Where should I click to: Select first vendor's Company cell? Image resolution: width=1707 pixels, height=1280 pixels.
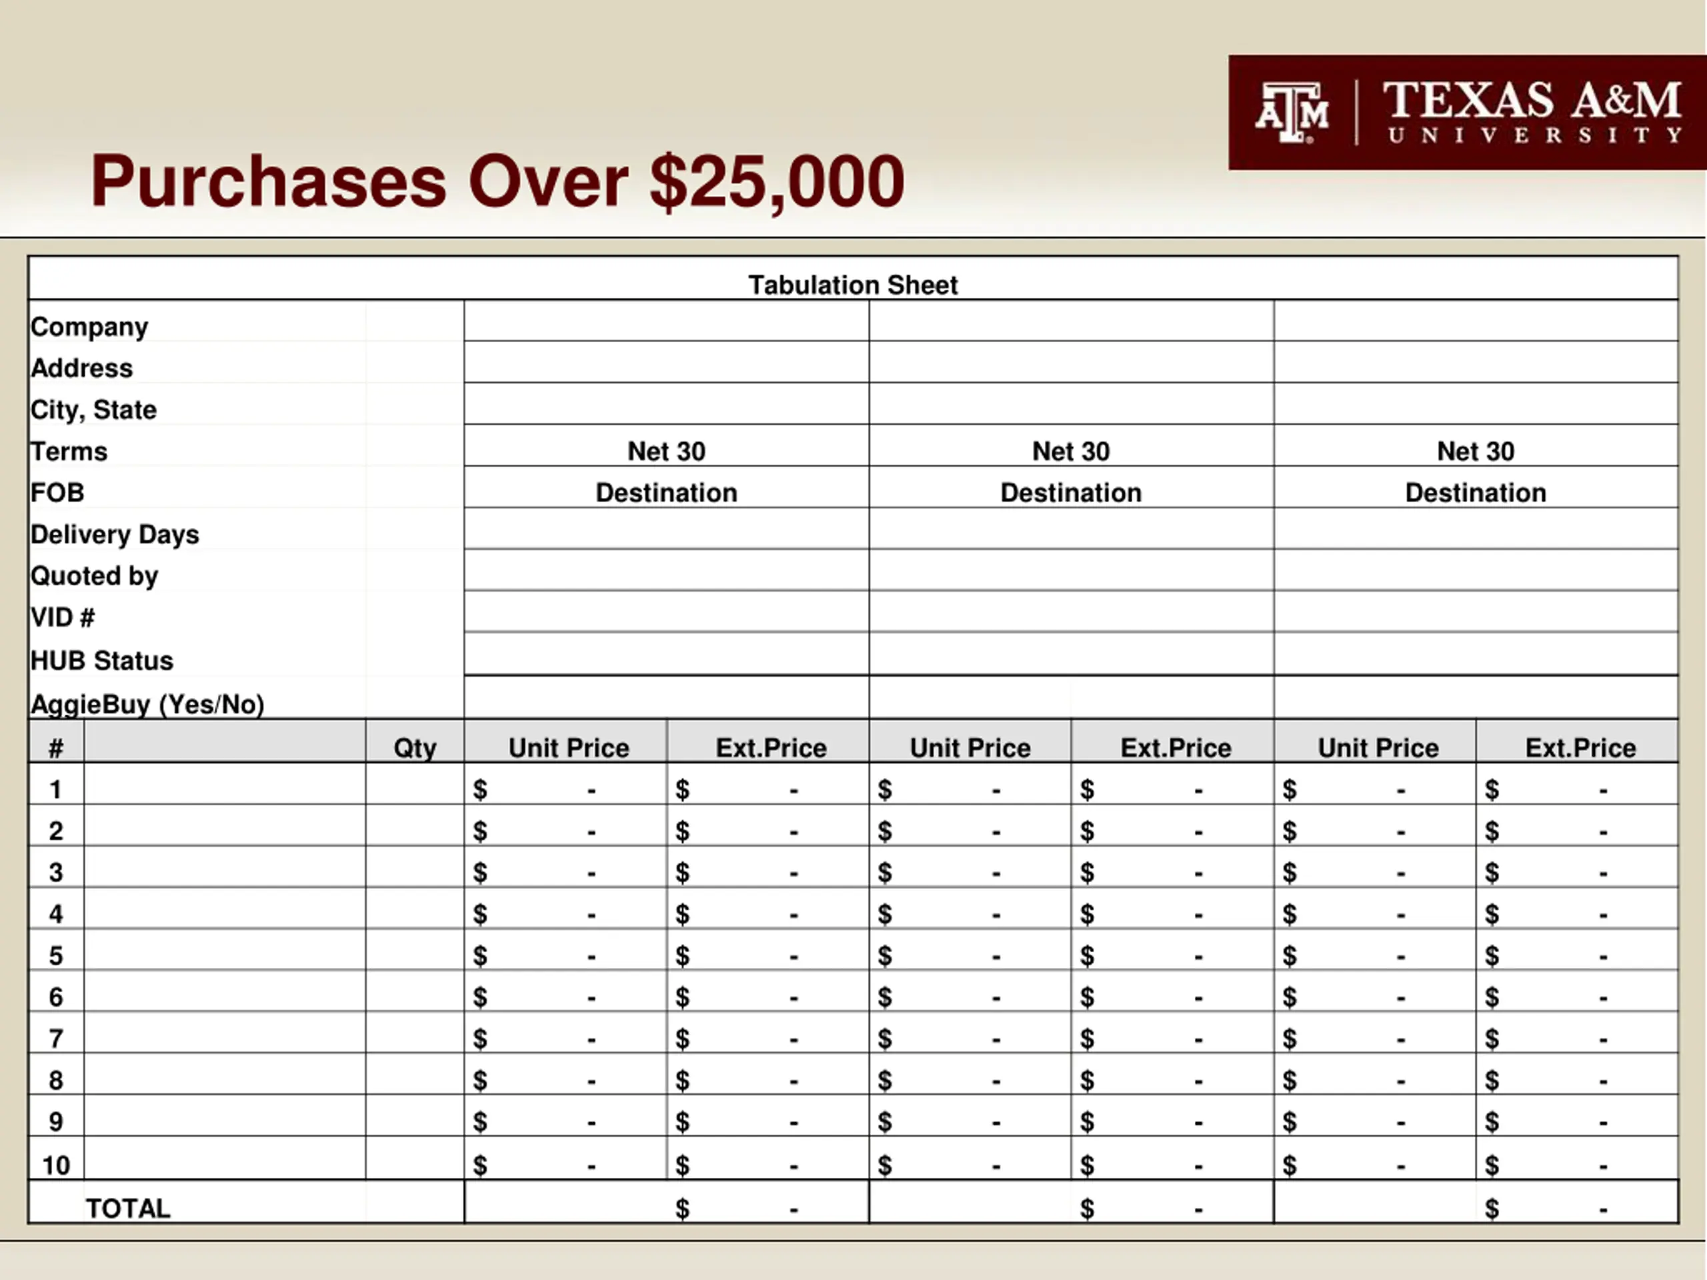(x=667, y=321)
